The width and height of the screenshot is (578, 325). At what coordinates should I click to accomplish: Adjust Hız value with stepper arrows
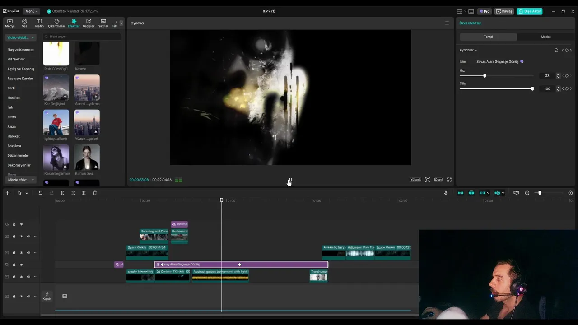click(x=558, y=76)
